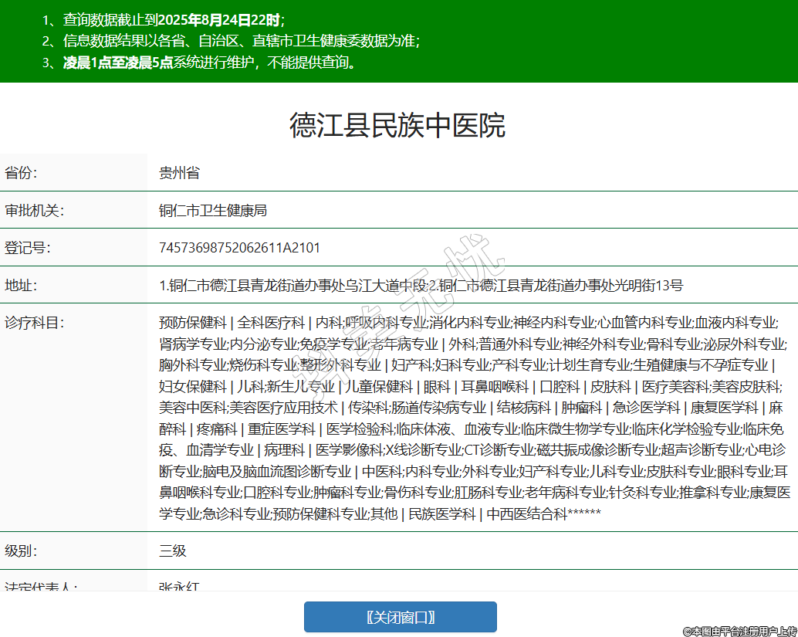Click the hospital title 德江县民族中医院
Viewport: 798px width, 637px height.
pos(397,125)
